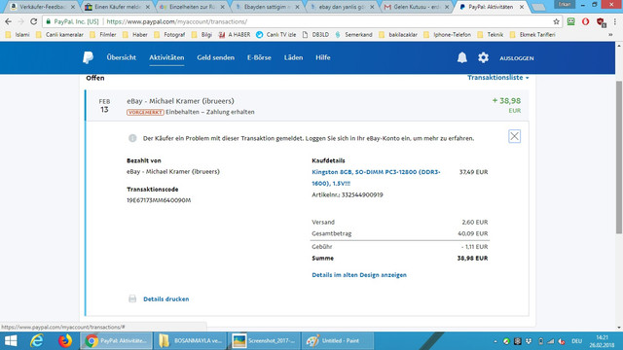Screen dimensions: 623x350
Task: Click the PayPal logo icon
Action: coord(88,58)
